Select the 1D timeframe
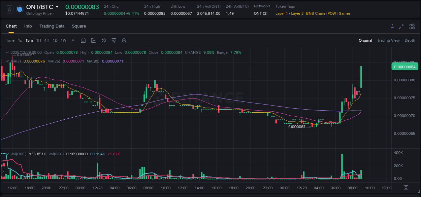Screen dimensions: 421x197 55,40
